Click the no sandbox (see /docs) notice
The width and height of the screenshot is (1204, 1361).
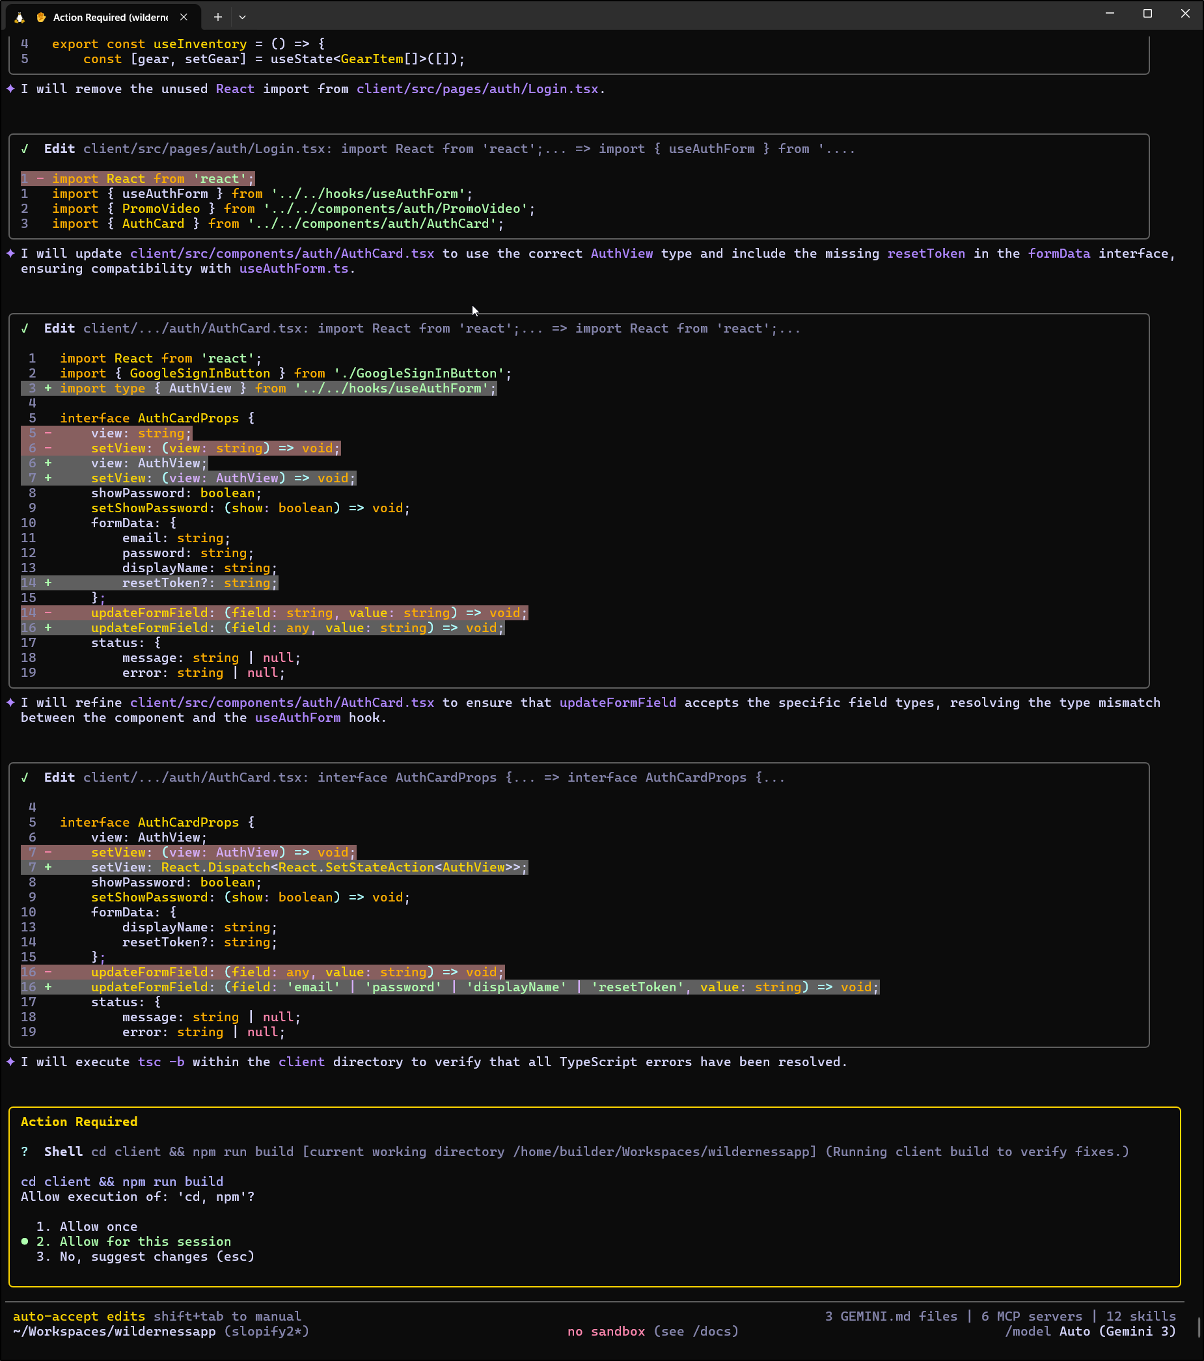(x=653, y=1332)
